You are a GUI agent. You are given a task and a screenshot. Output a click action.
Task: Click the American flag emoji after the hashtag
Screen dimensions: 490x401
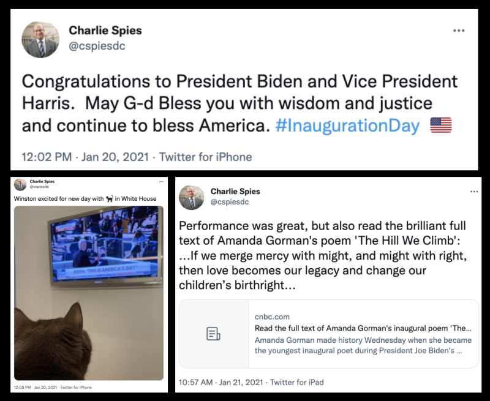click(x=441, y=126)
